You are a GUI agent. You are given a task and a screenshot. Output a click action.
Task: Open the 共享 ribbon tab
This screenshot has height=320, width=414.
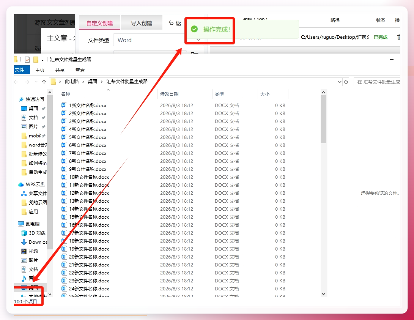click(60, 70)
